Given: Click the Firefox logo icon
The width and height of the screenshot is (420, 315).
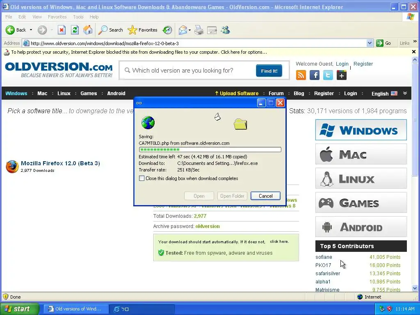Looking at the screenshot, I should pos(12,167).
